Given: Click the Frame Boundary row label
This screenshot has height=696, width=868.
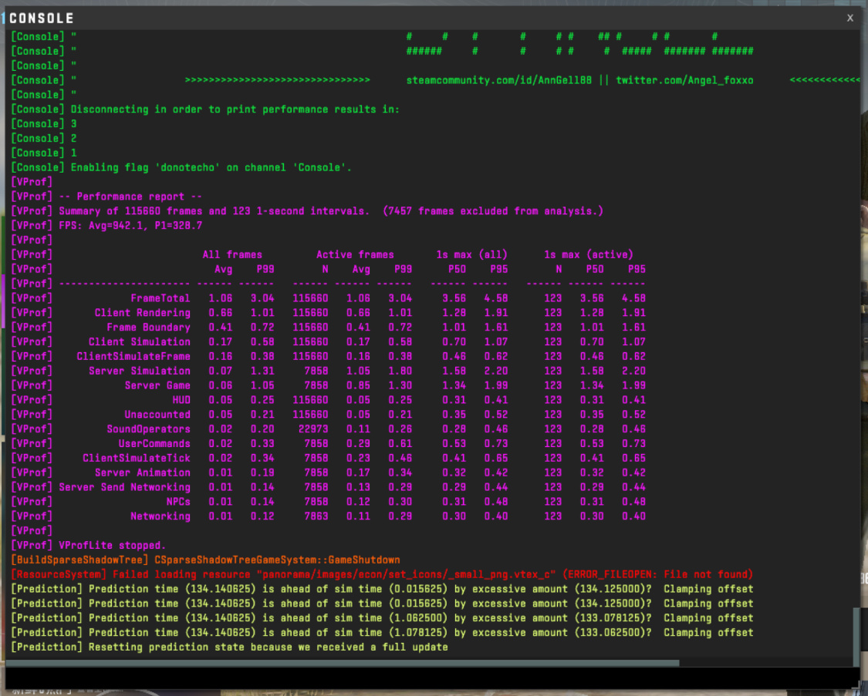Looking at the screenshot, I should pyautogui.click(x=148, y=328).
